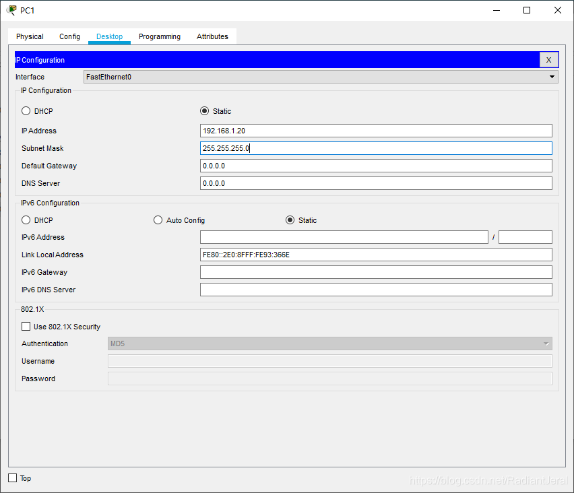This screenshot has height=493, width=574.
Task: Tick the Top checkbox
Action: 12,478
